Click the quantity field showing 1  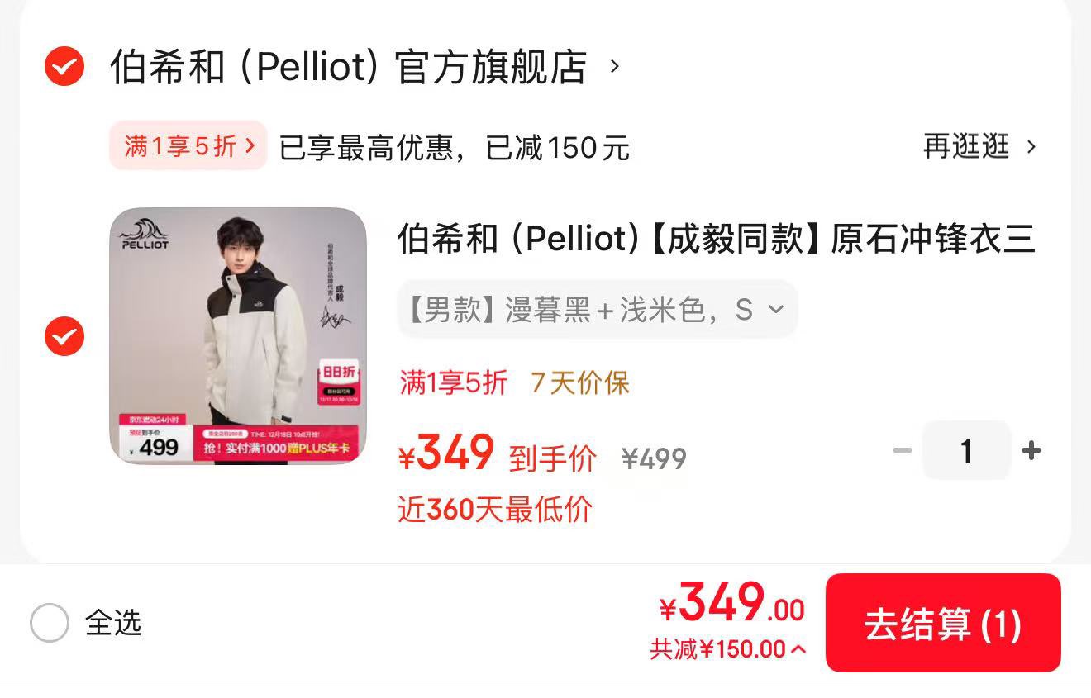tap(965, 451)
